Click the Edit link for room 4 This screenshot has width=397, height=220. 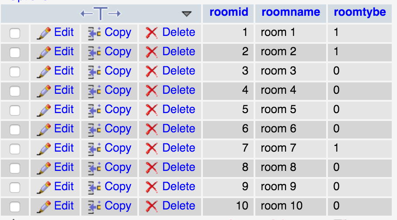tap(64, 90)
